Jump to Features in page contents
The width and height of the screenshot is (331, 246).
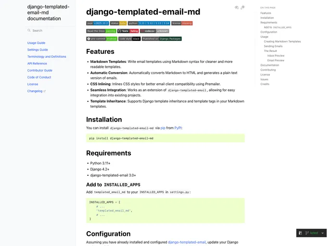(x=266, y=13)
